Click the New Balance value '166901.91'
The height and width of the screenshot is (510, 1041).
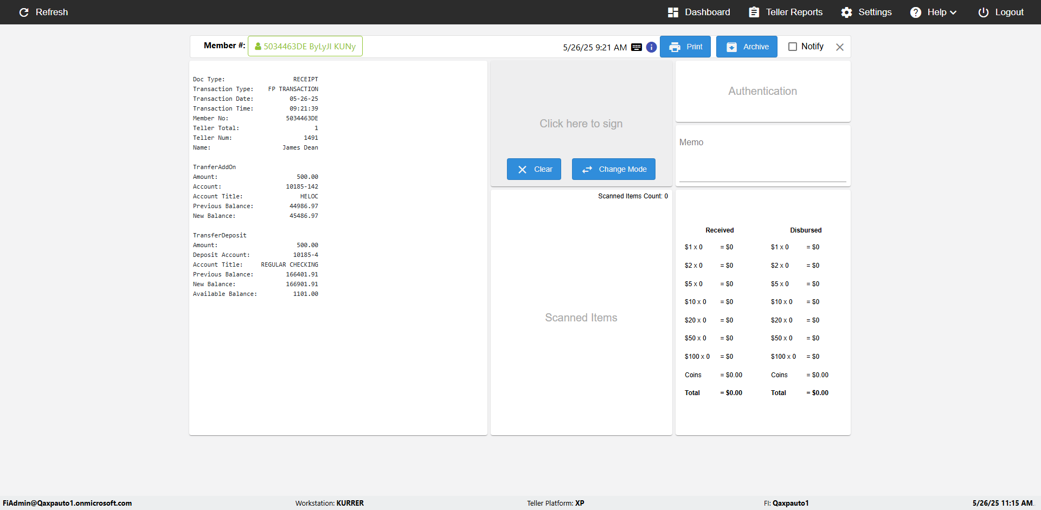[x=302, y=284]
